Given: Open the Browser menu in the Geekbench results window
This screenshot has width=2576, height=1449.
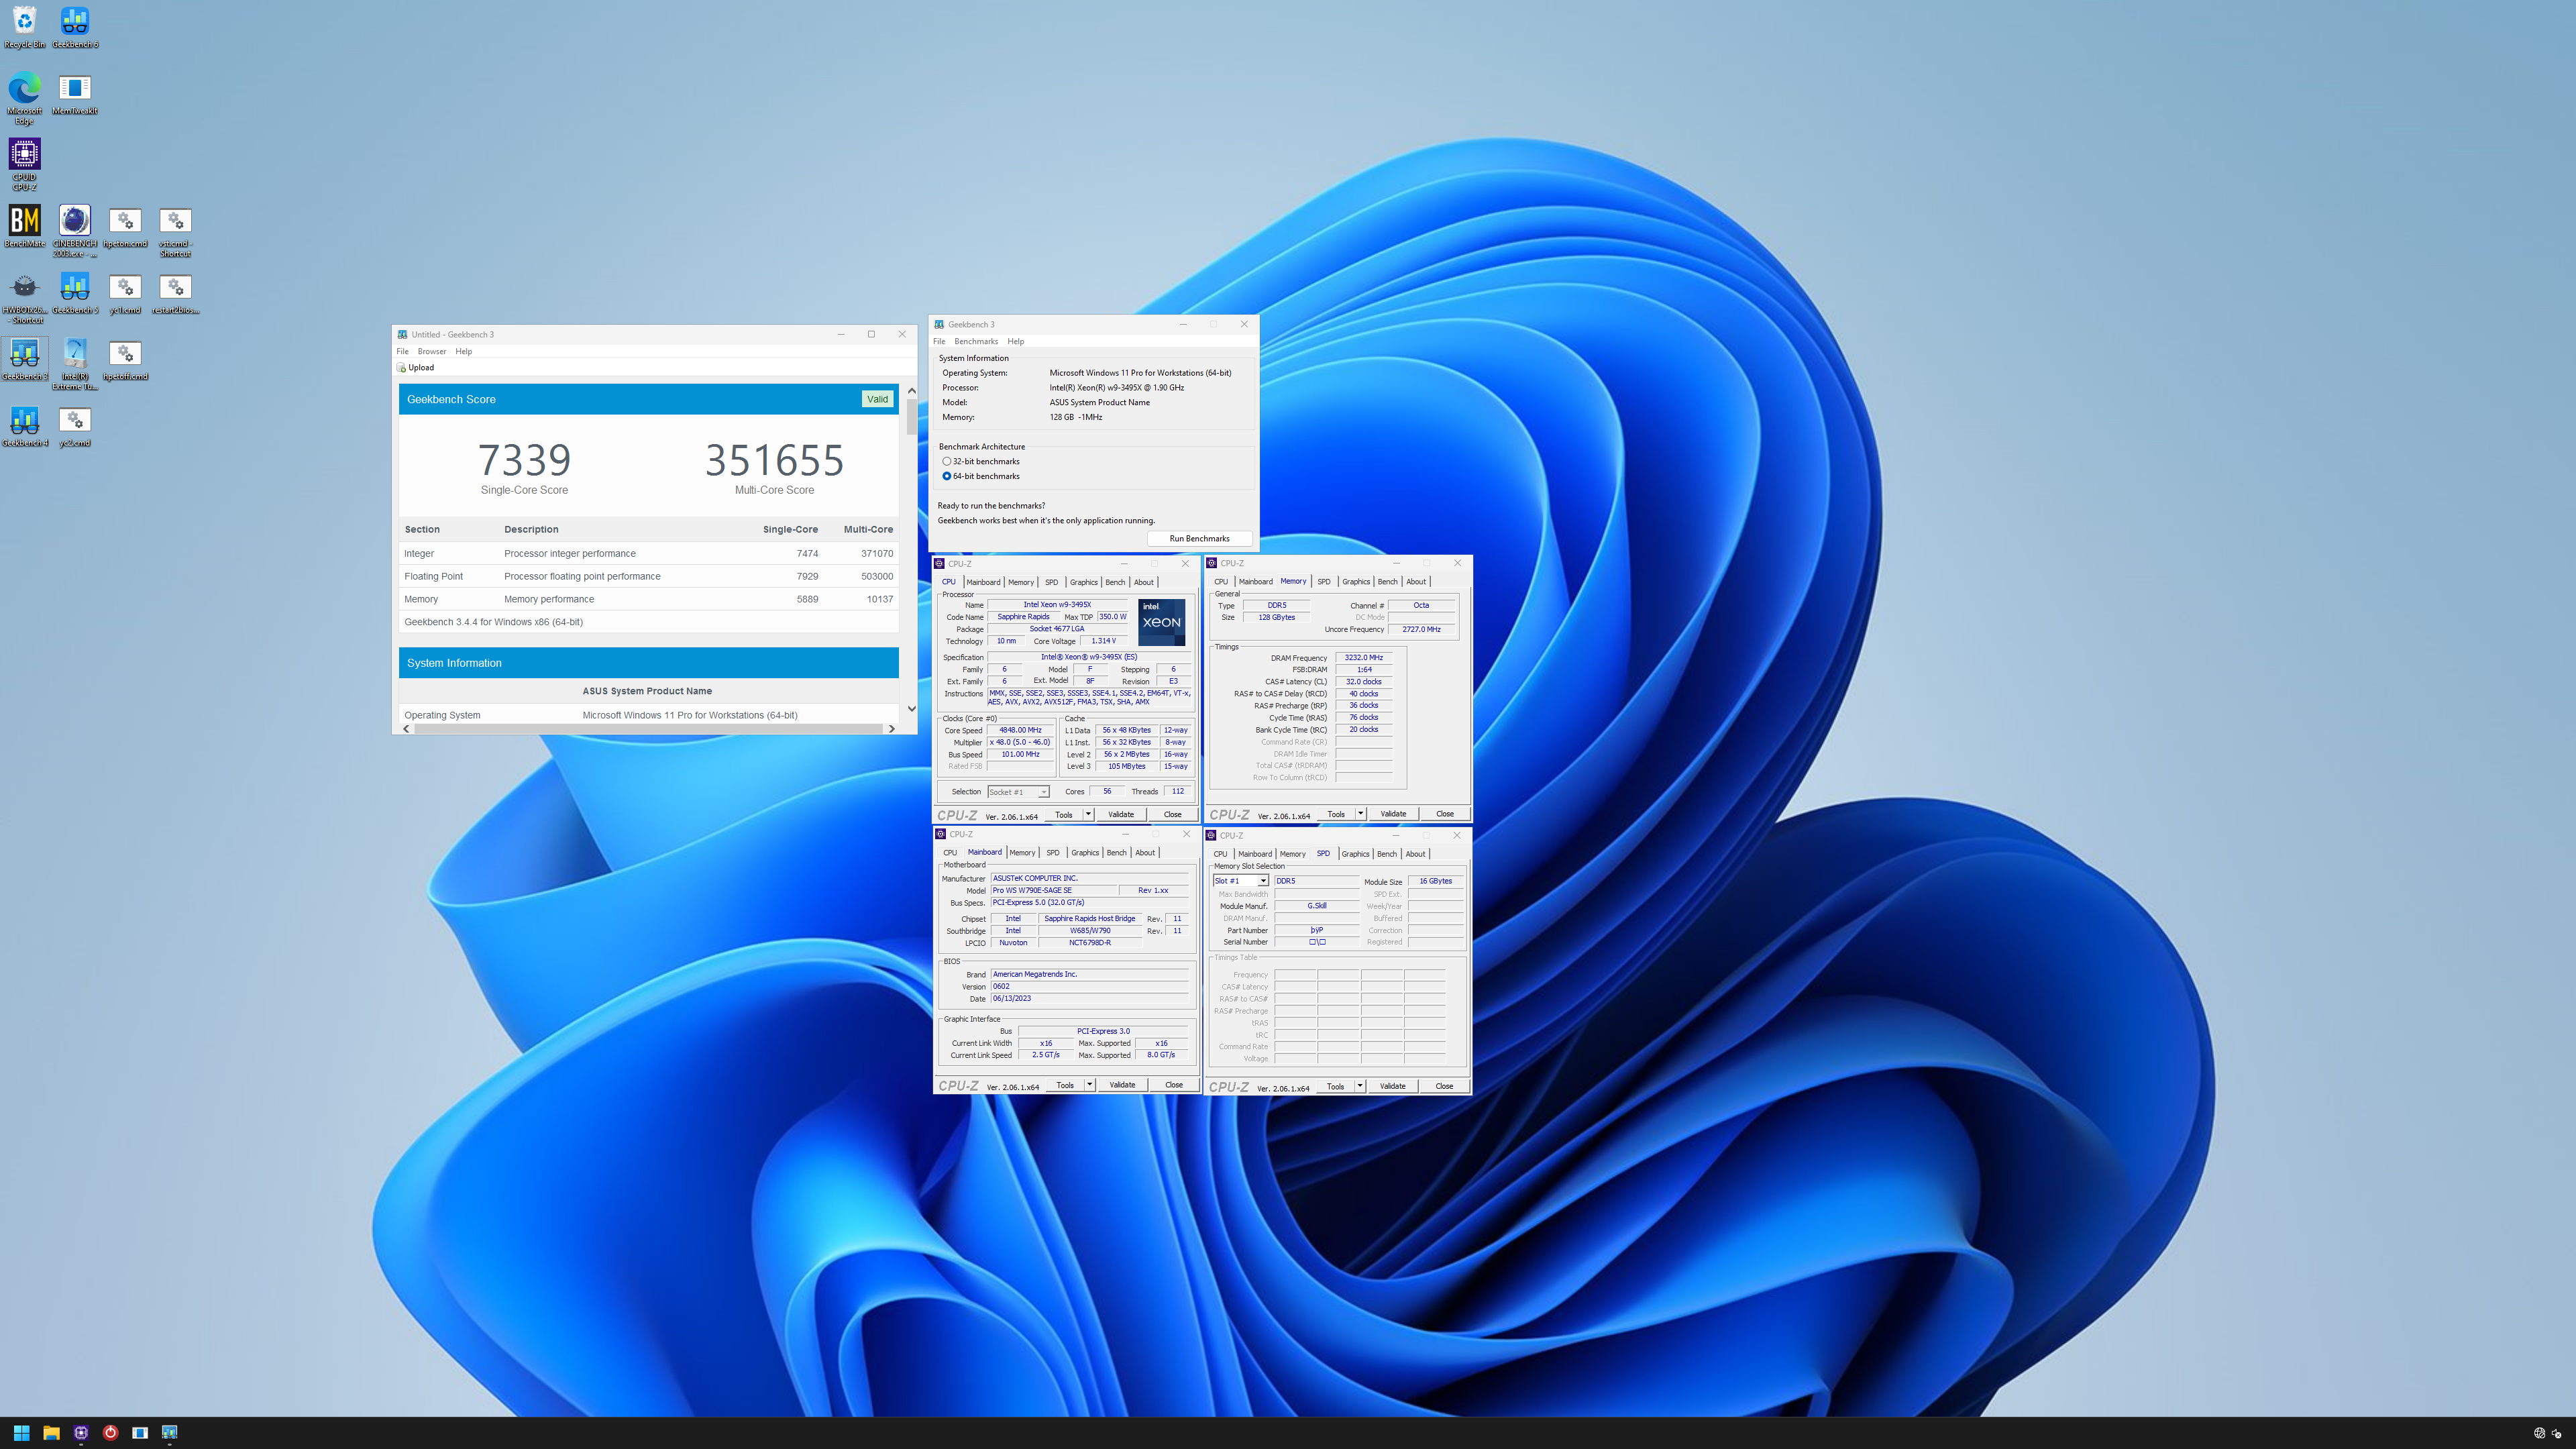Looking at the screenshot, I should pos(432,351).
